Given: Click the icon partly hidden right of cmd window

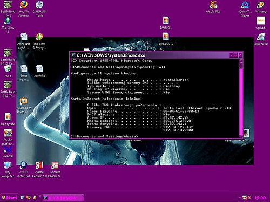Looking at the screenshot, I should tap(247, 133).
